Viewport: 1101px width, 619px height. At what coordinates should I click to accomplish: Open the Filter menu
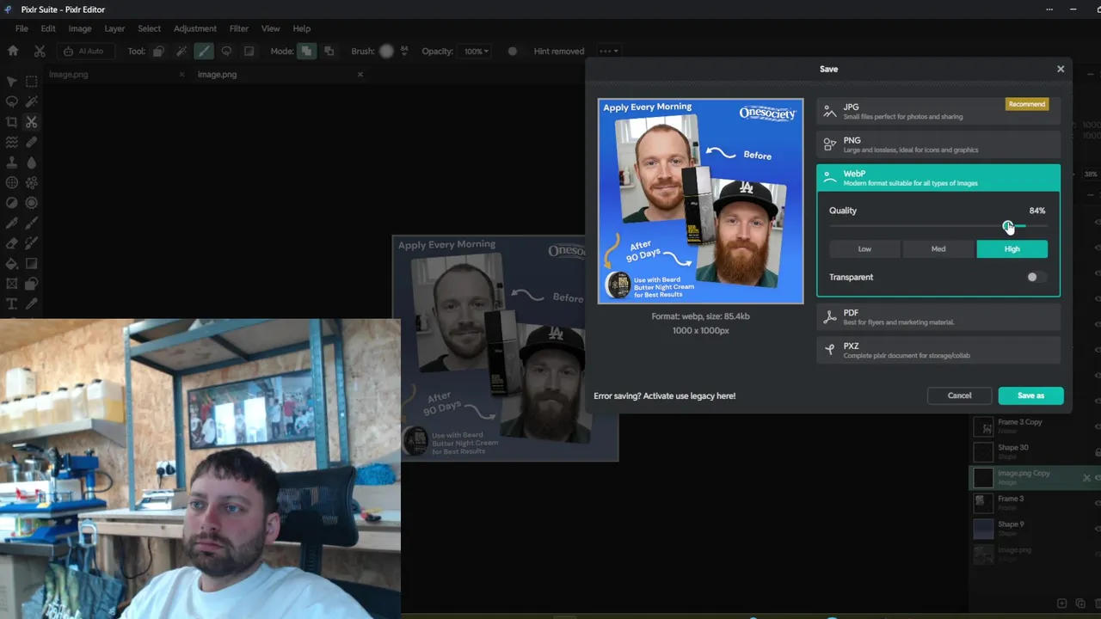[239, 28]
